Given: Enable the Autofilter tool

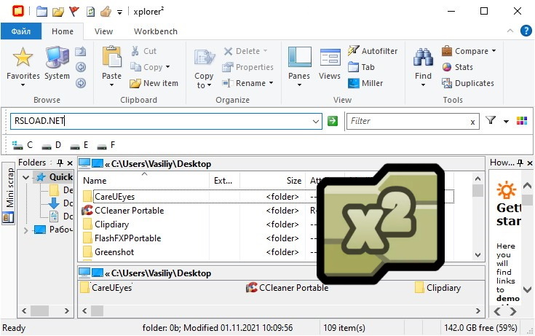Looking at the screenshot, I should (x=373, y=51).
